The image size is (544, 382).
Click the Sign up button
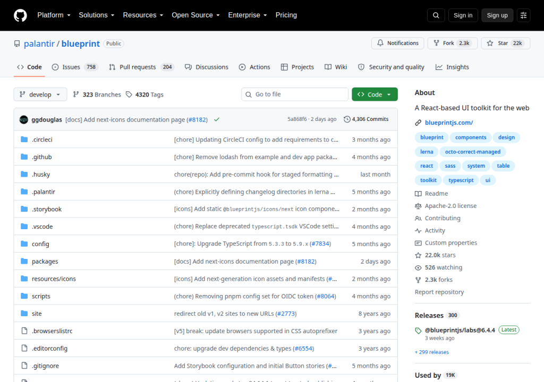point(497,15)
